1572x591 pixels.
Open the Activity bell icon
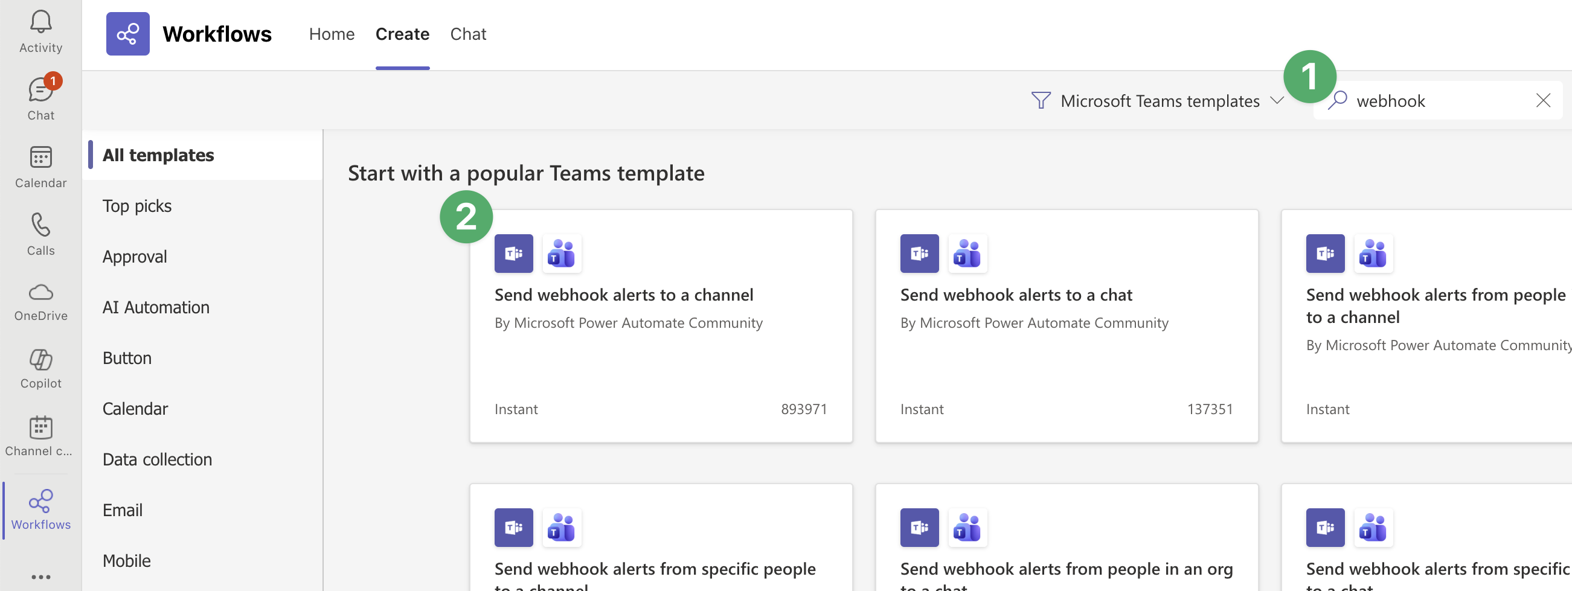[40, 32]
